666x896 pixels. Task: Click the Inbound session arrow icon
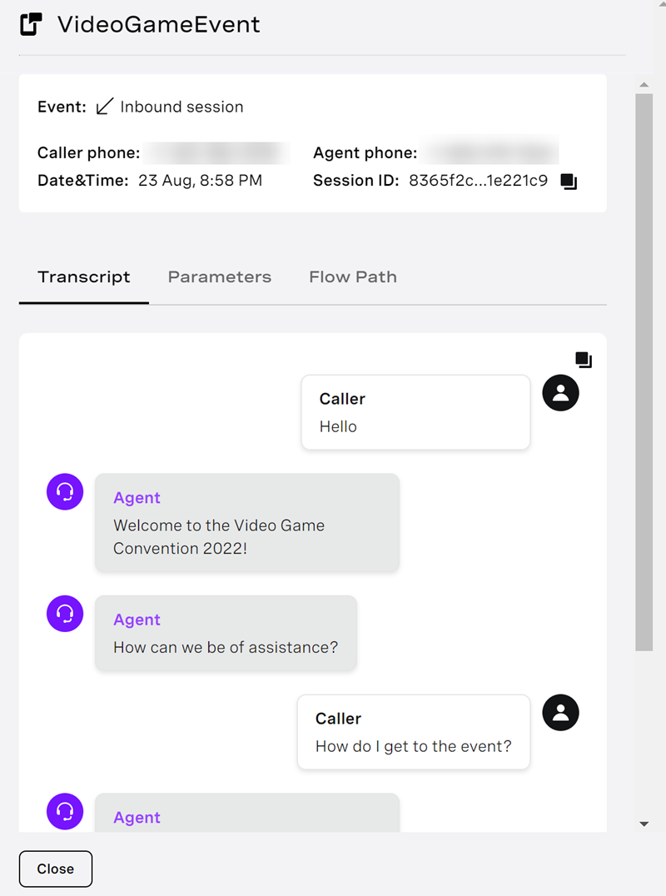pyautogui.click(x=105, y=107)
